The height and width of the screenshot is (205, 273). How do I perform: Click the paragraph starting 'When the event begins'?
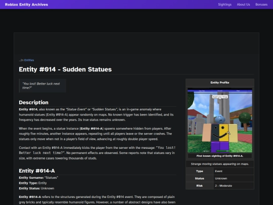(x=96, y=134)
